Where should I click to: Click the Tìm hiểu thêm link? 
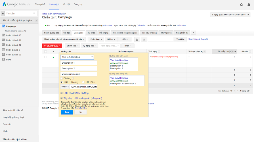pos(81,108)
